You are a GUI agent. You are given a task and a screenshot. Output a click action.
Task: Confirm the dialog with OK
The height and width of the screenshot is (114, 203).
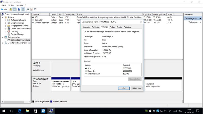coord(124,88)
